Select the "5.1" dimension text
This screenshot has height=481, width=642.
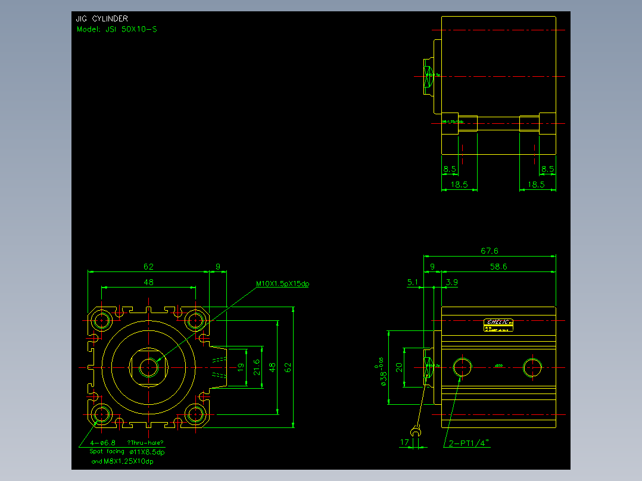pyautogui.click(x=413, y=282)
